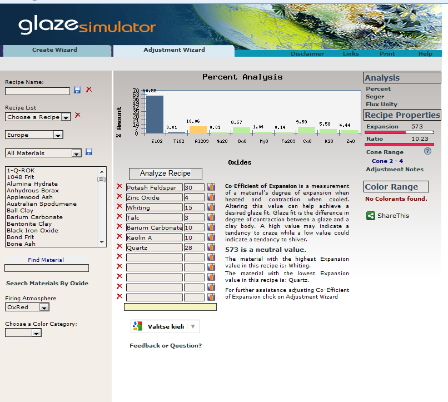The image size is (448, 402).
Task: Remove Quartz row with red X
Action: 120,246
